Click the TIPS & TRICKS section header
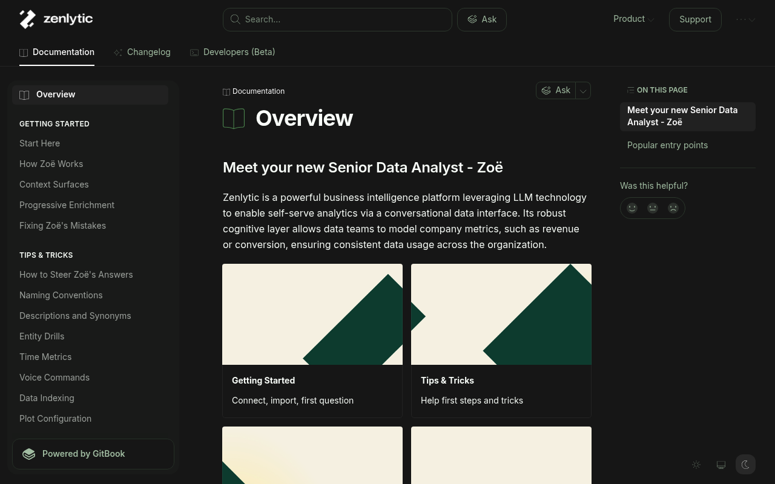 pos(46,255)
